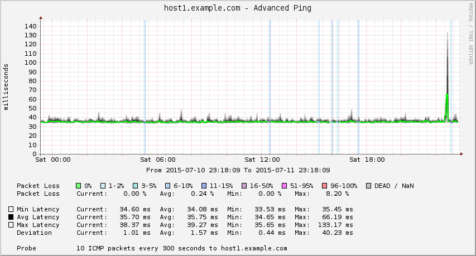Click the Deviation max value 40.23 ms
This screenshot has width=476, height=256.
coord(337,233)
